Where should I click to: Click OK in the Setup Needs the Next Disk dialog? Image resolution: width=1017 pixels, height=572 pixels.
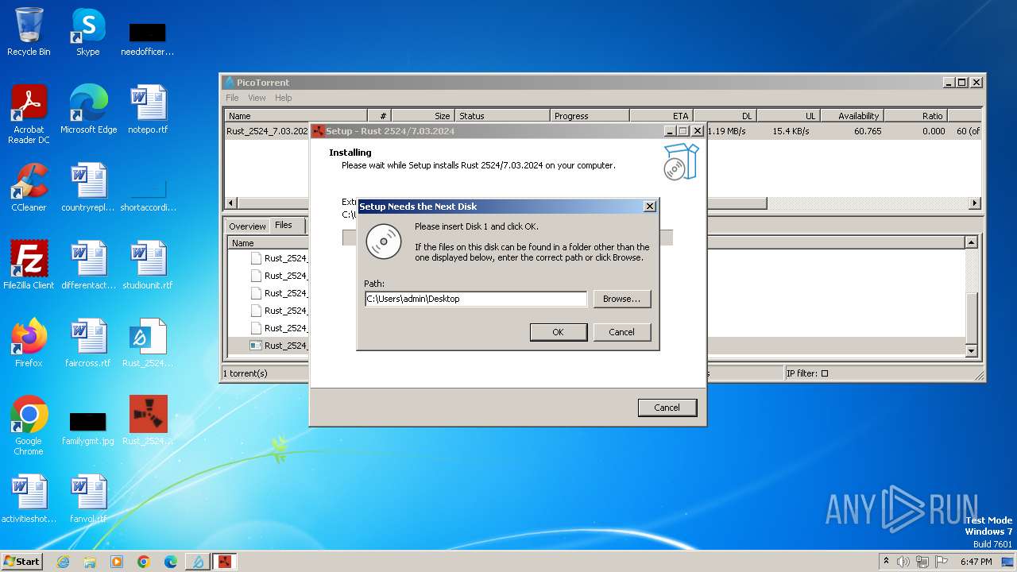[558, 332]
